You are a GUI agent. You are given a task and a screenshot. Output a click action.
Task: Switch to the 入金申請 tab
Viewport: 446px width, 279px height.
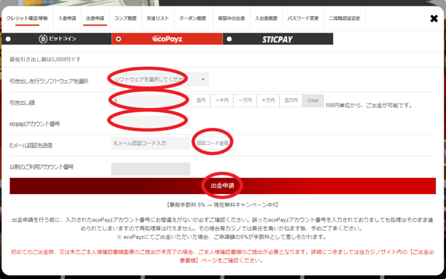(x=67, y=19)
